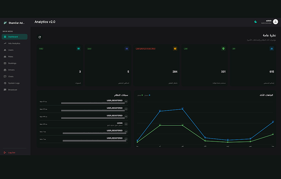This screenshot has width=281, height=179.
Task: Click the value '615' on the total registered card
Action: pos(272,72)
